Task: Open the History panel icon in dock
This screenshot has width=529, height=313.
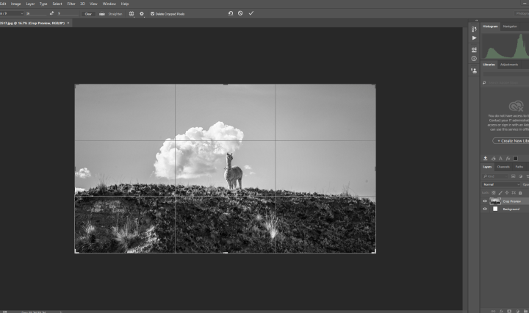Action: pos(474,29)
